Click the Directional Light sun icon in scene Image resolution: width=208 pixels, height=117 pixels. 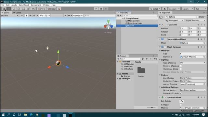point(48,48)
